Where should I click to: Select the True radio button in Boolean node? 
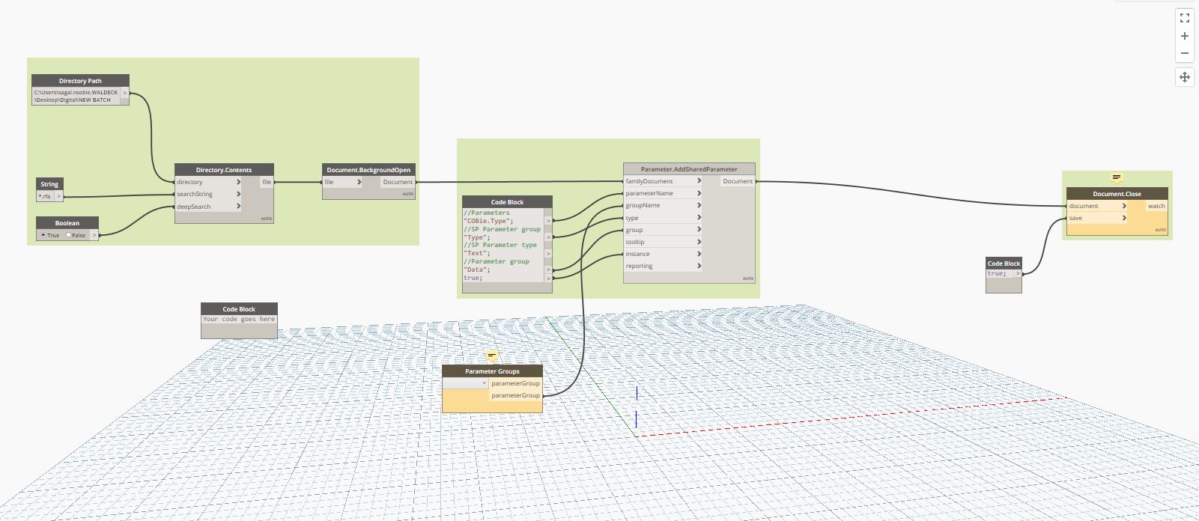[43, 235]
